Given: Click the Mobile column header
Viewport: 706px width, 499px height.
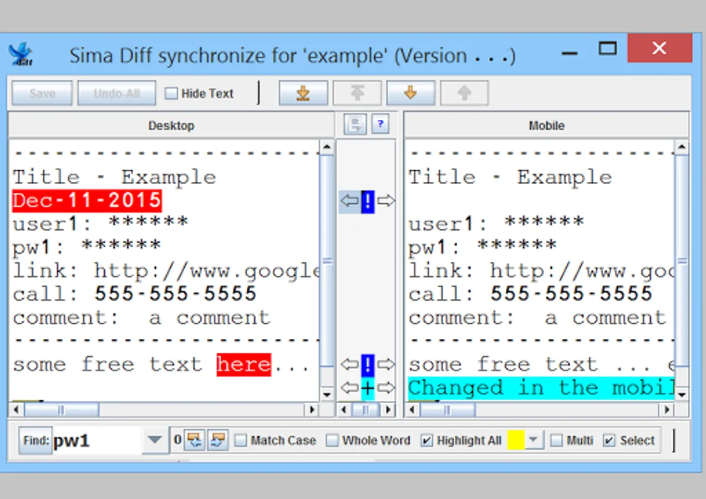Looking at the screenshot, I should tap(546, 125).
